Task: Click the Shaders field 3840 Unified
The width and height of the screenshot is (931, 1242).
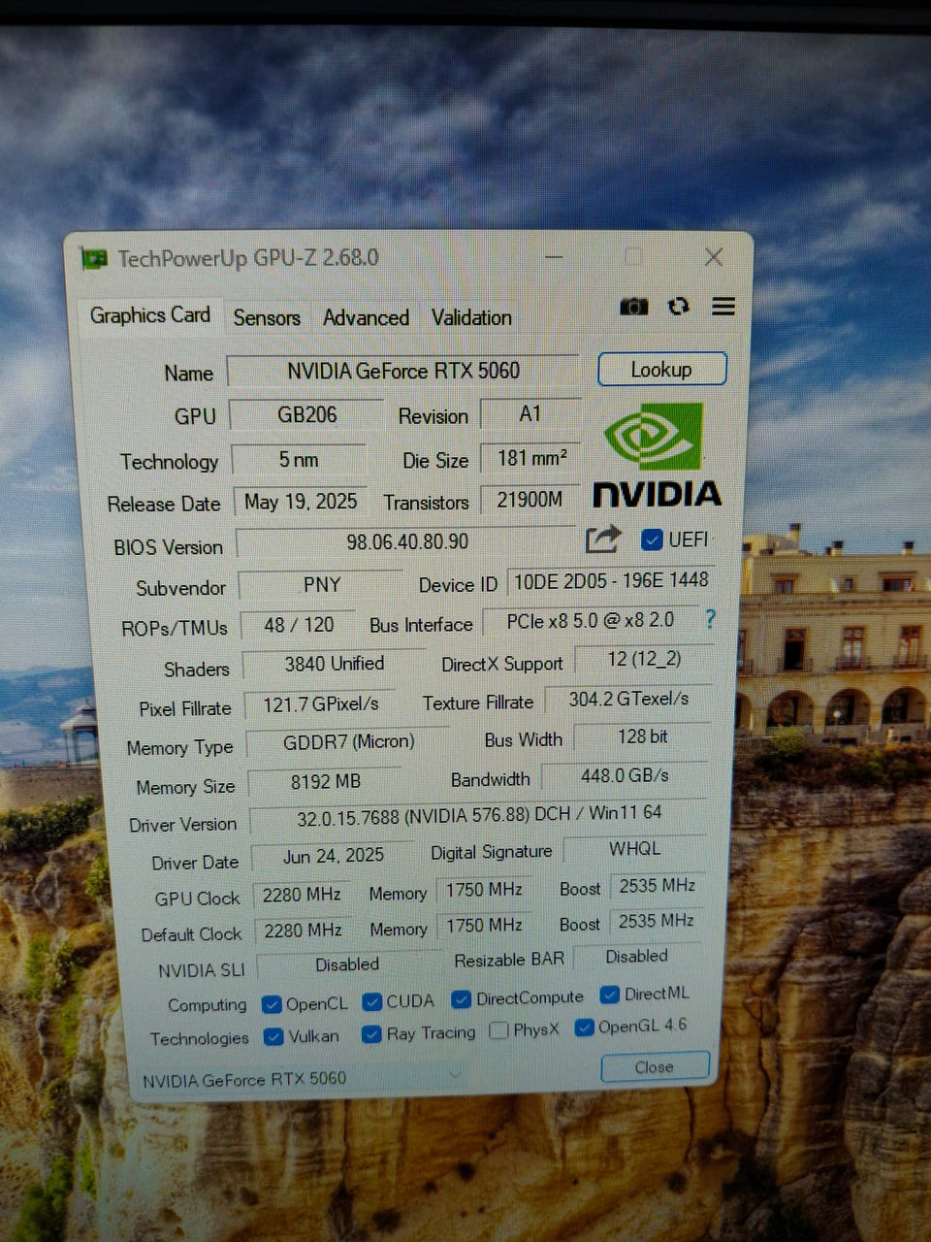Action: [x=334, y=665]
